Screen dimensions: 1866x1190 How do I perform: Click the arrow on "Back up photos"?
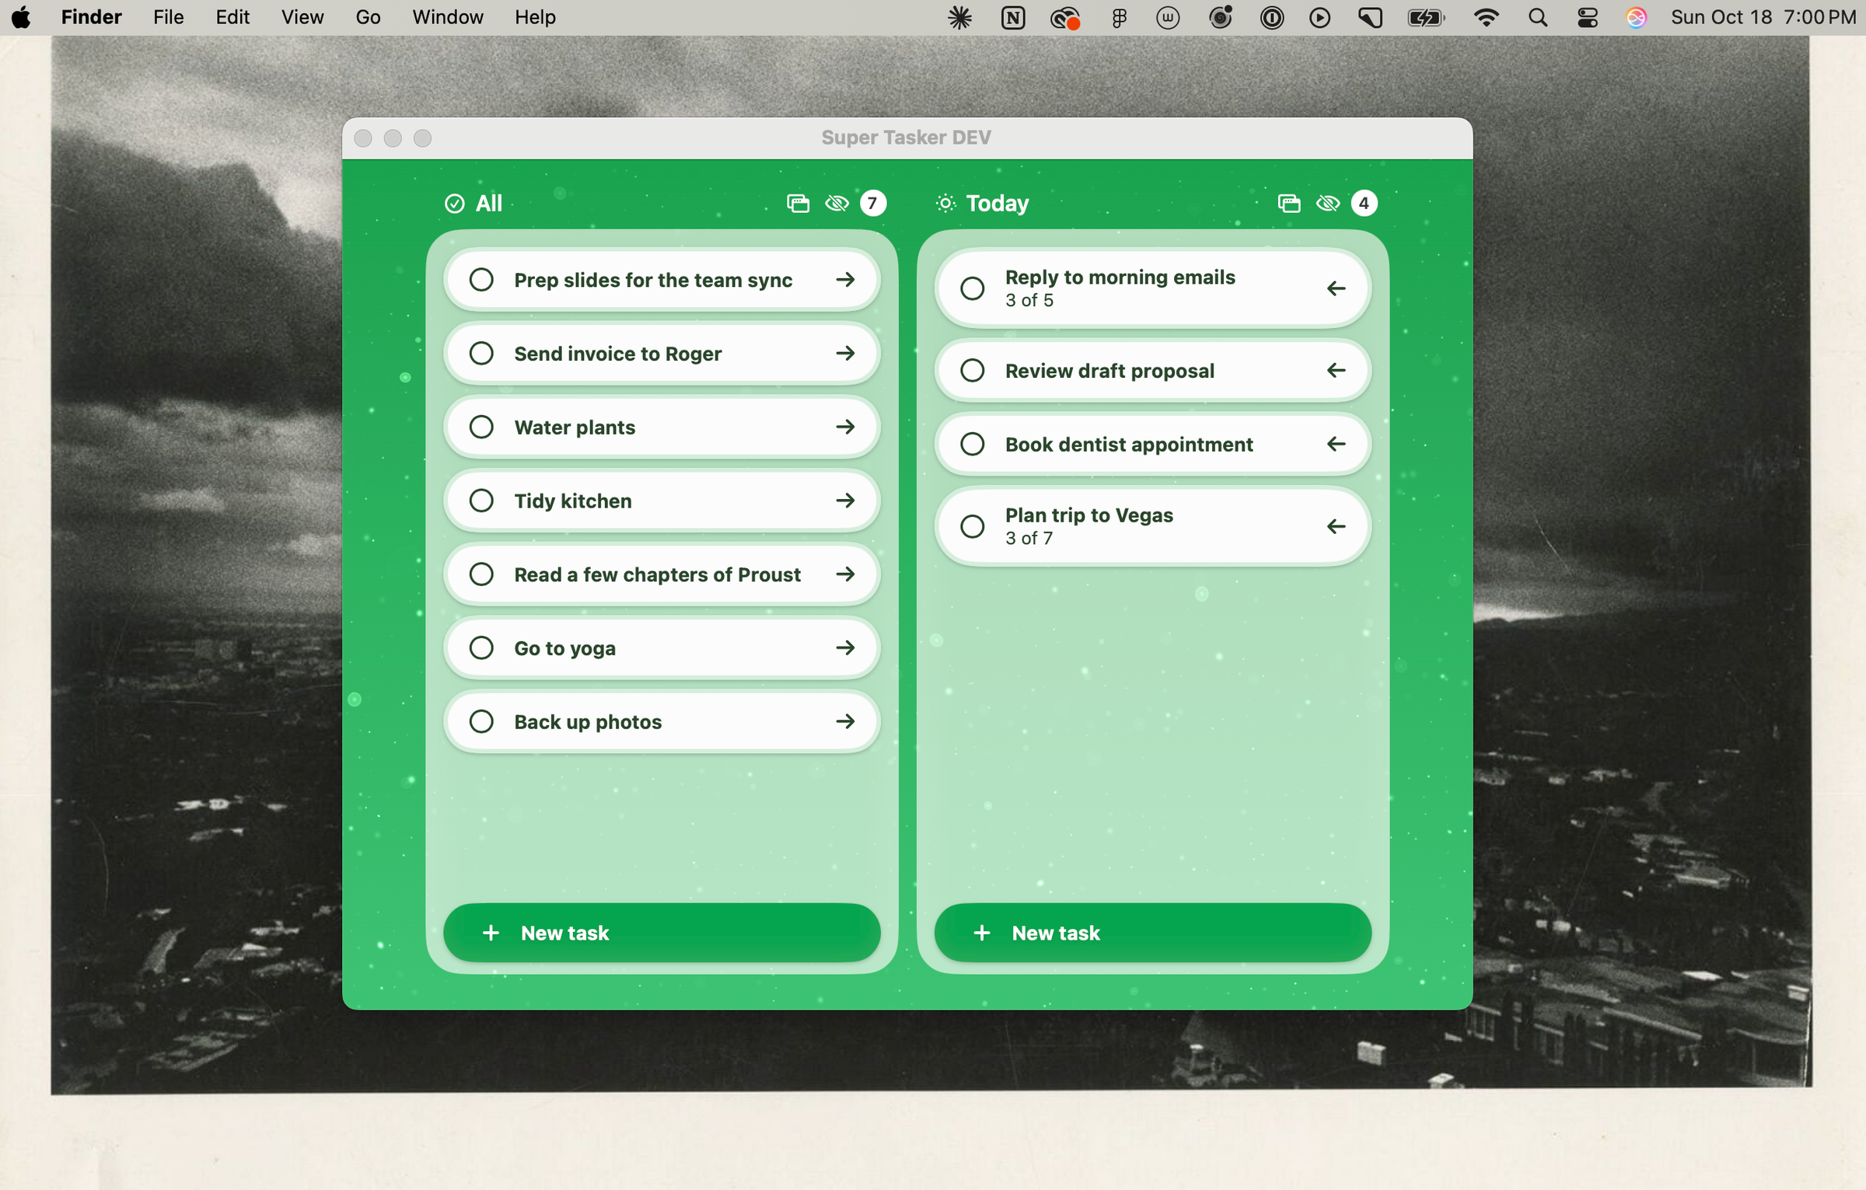point(845,721)
